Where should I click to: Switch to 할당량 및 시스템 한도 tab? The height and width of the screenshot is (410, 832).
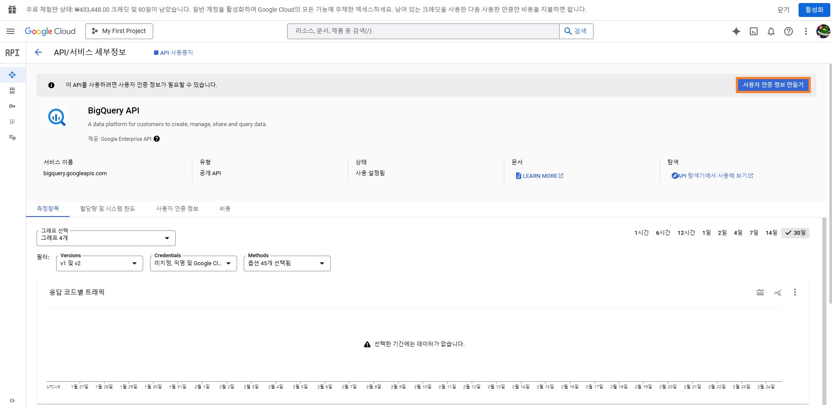point(107,209)
